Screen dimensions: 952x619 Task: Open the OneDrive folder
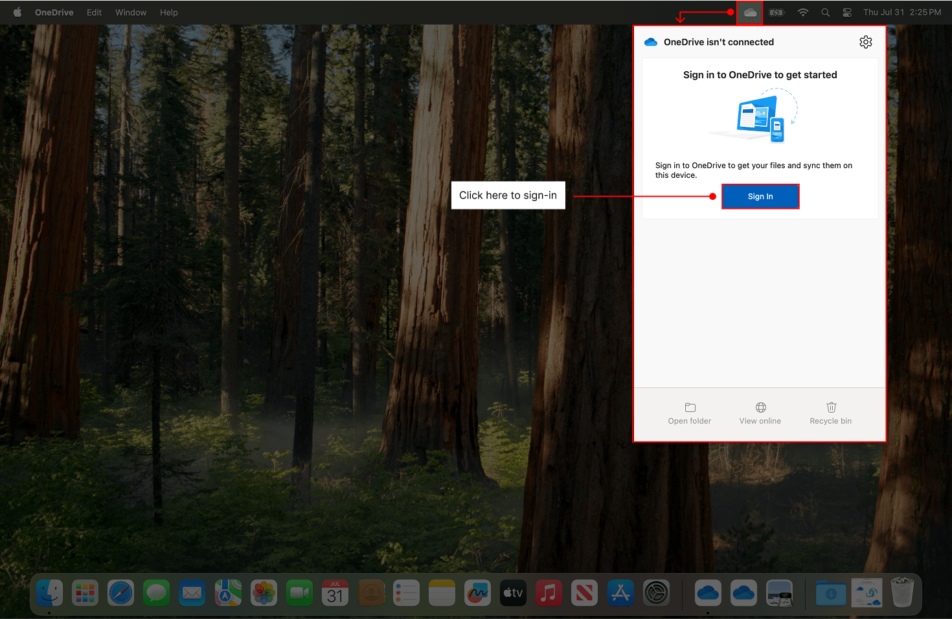(x=690, y=413)
